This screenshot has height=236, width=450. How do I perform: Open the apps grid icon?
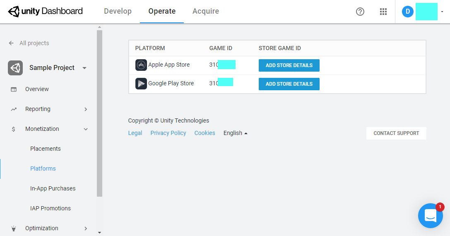tap(383, 12)
